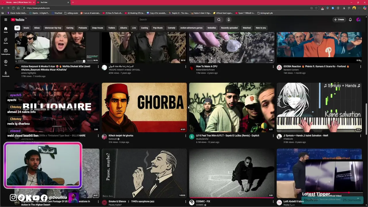Open Downloads in the sidebar
This screenshot has width=368, height=207.
[5, 74]
